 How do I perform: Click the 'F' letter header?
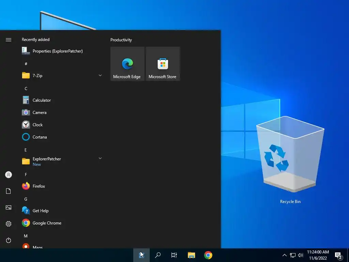tap(26, 175)
